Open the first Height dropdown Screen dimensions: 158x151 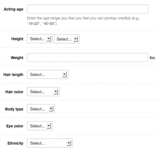click(40, 39)
